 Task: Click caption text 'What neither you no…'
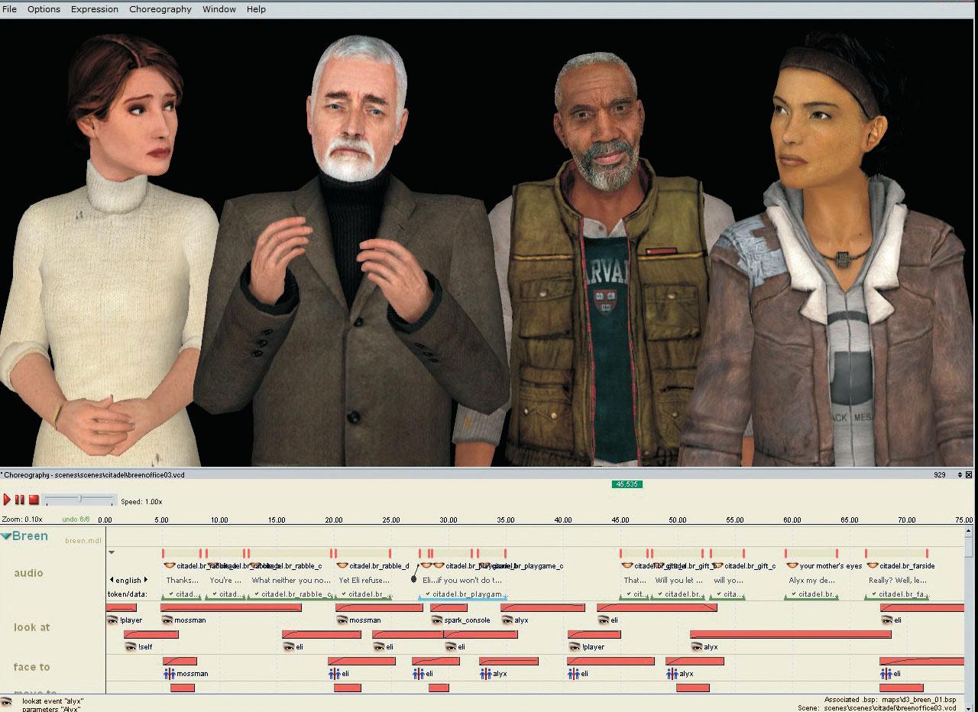tap(291, 581)
